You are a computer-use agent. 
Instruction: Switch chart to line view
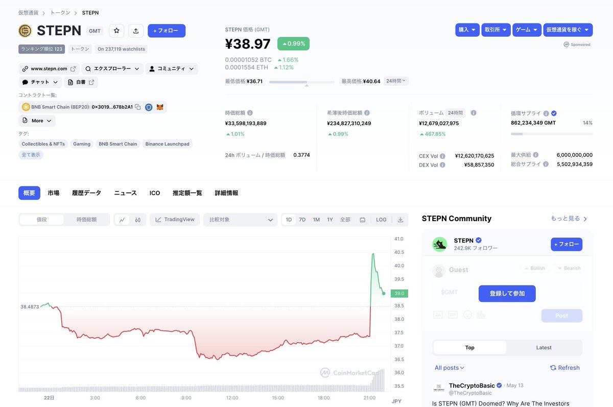(122, 220)
